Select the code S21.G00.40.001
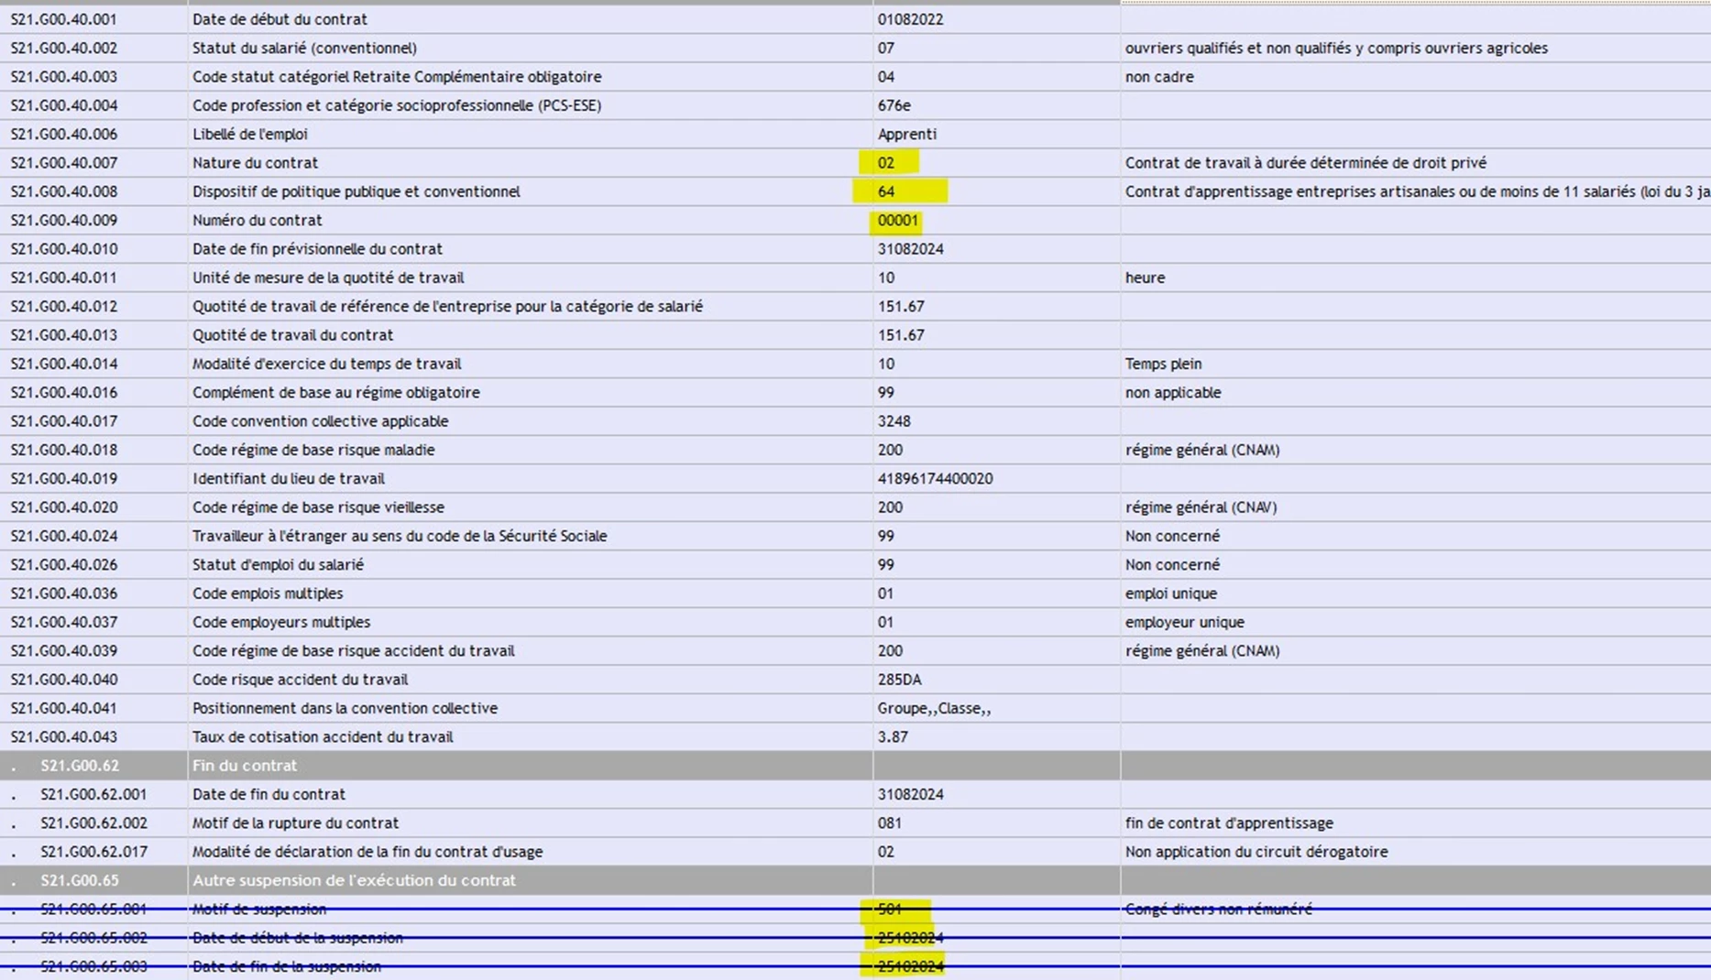Screen dimensions: 1711x980 pos(63,19)
